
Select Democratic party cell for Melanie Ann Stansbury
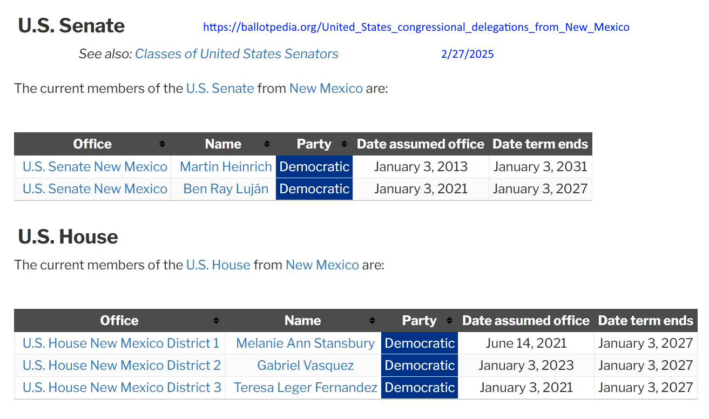(420, 343)
